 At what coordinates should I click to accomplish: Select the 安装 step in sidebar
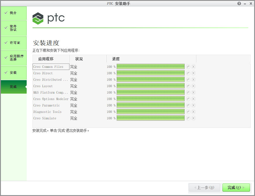(x=14, y=73)
